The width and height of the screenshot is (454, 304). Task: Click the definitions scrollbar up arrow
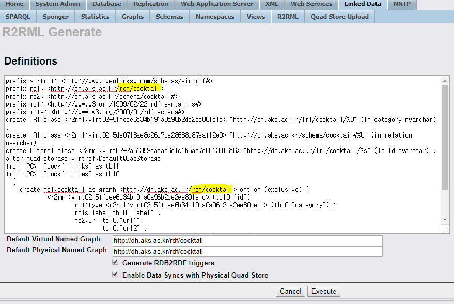point(445,81)
